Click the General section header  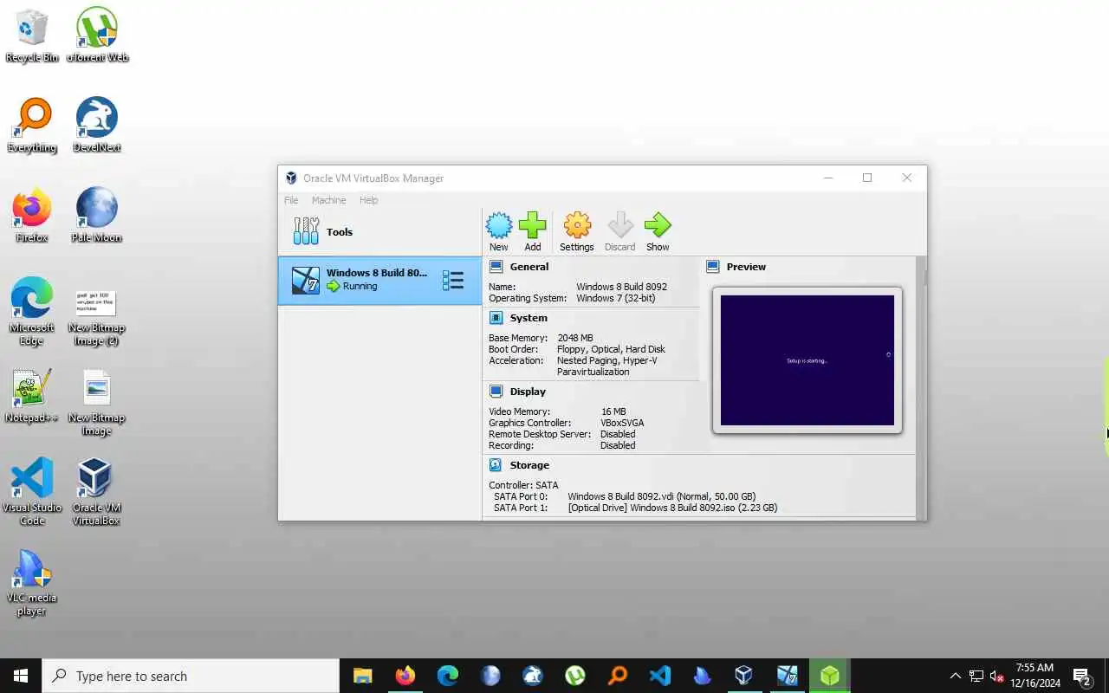(529, 267)
